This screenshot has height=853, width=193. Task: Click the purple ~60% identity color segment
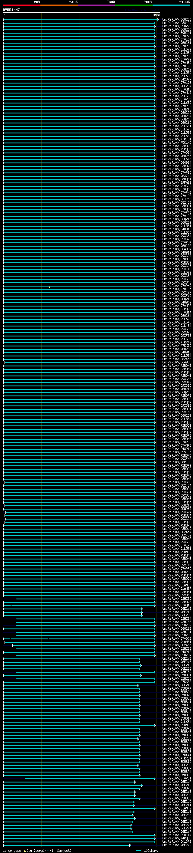point(96,5)
